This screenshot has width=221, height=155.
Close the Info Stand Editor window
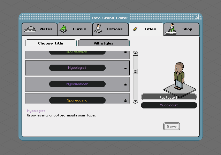tap(197, 17)
